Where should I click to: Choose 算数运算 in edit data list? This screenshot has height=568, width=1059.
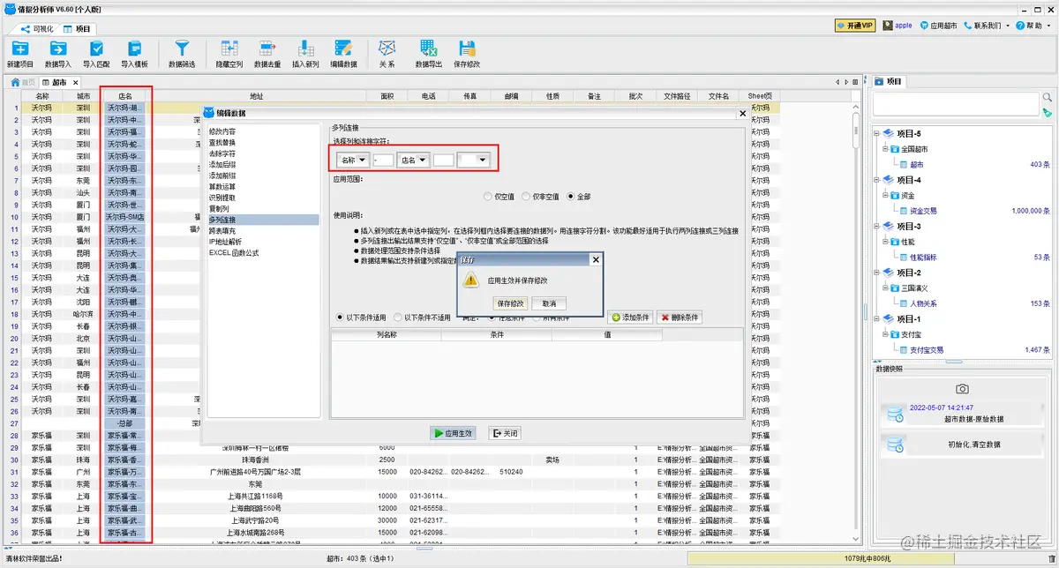[222, 186]
